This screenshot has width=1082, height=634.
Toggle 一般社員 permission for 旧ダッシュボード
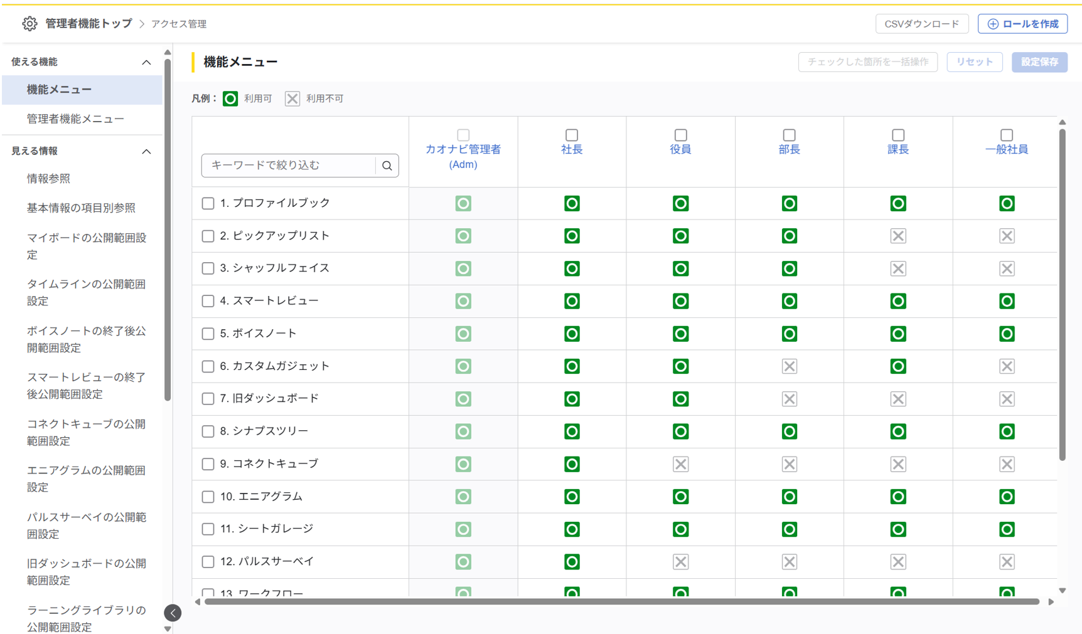point(1006,399)
